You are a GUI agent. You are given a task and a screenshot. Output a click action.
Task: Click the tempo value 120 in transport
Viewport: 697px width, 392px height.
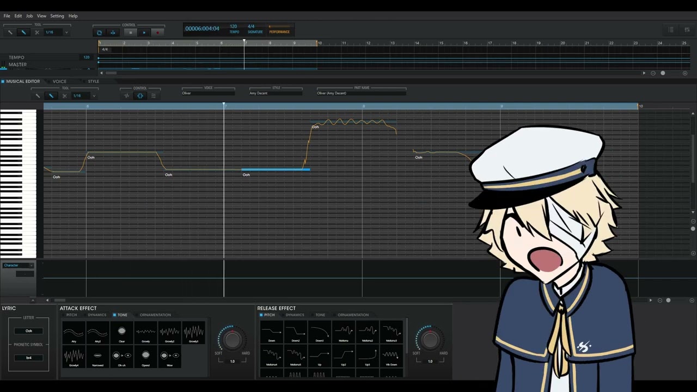(233, 26)
